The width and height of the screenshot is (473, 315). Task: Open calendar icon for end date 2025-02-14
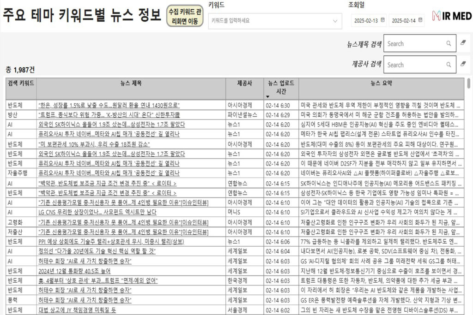tap(420, 20)
